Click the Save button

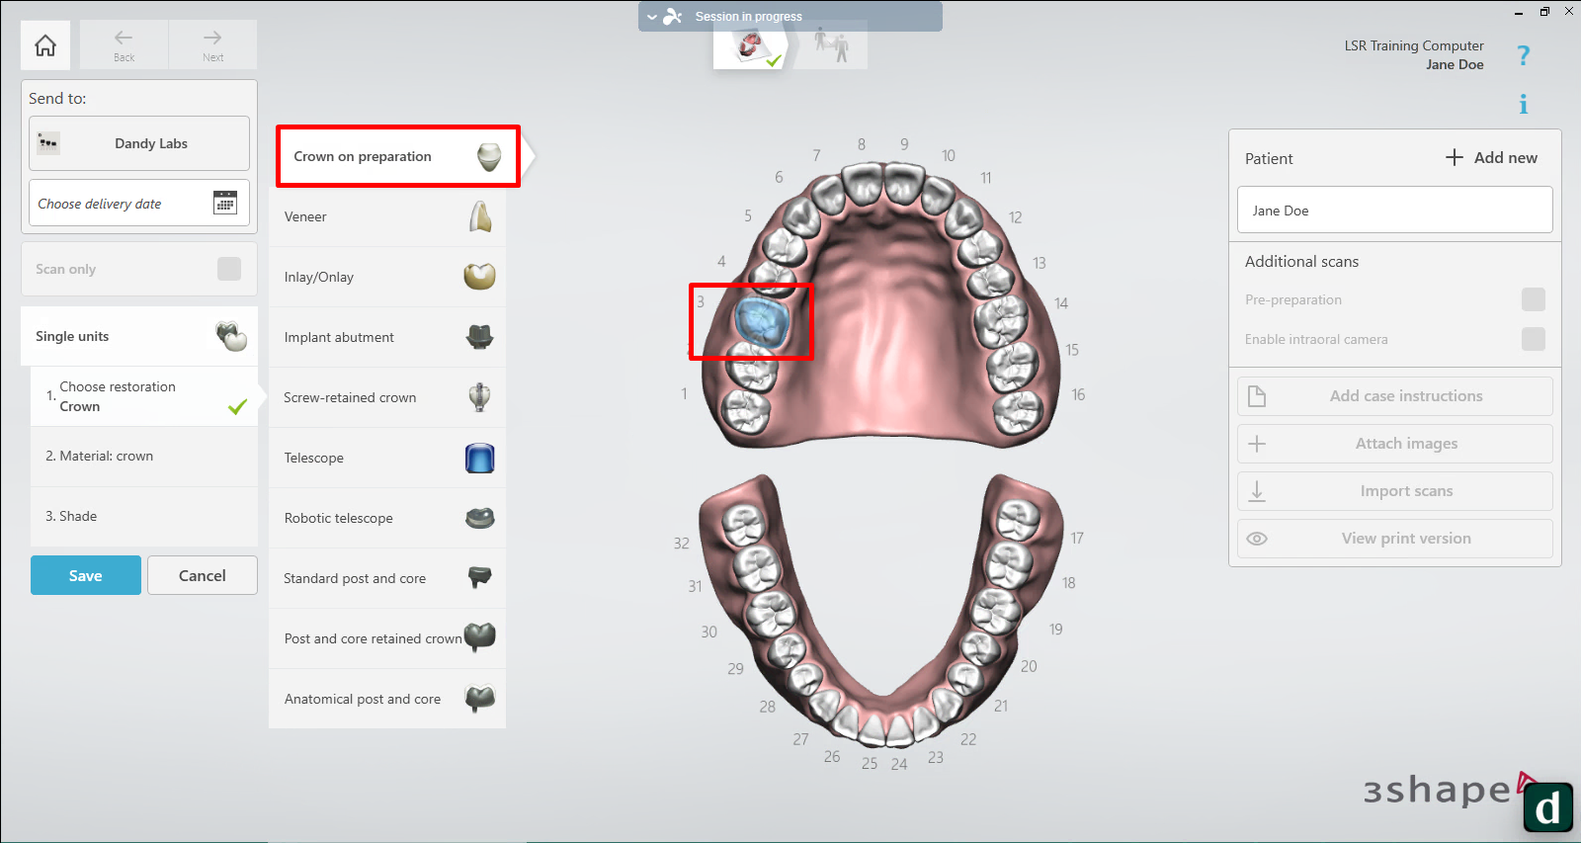click(86, 575)
